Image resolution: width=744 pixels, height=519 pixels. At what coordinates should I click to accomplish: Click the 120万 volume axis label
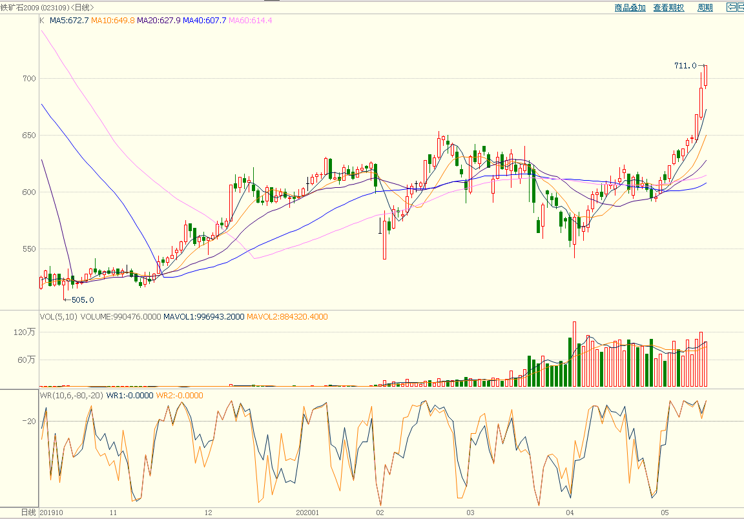[x=25, y=332]
